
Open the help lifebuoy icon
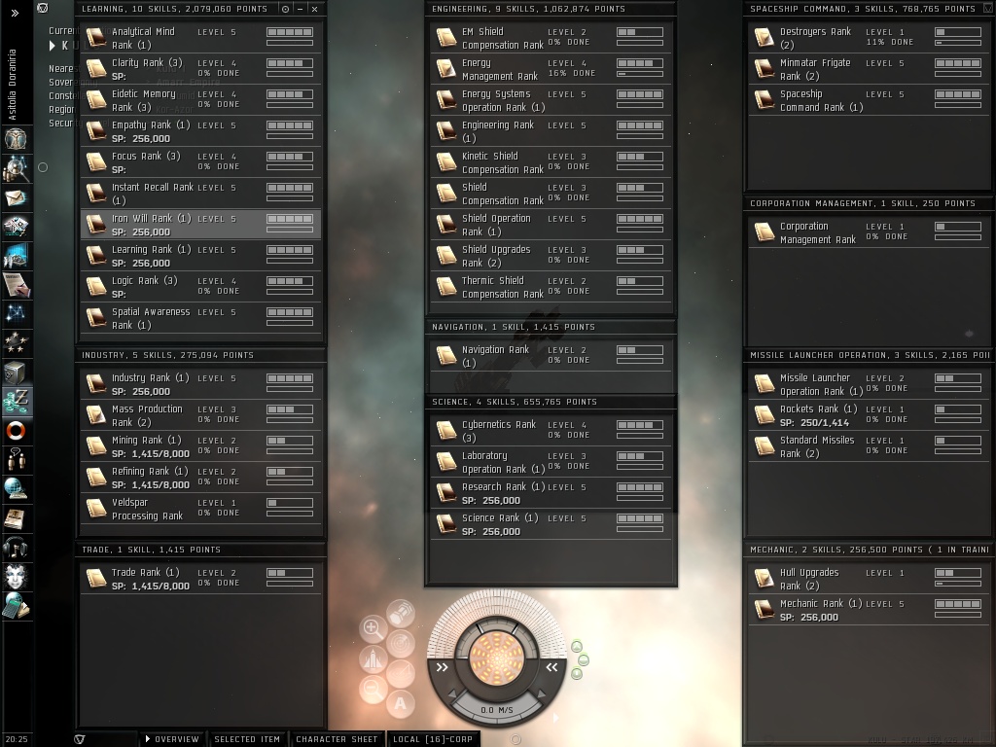(x=16, y=431)
